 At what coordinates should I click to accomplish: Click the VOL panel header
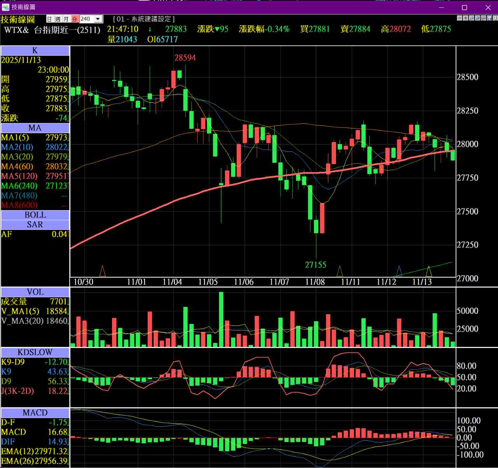(35, 292)
